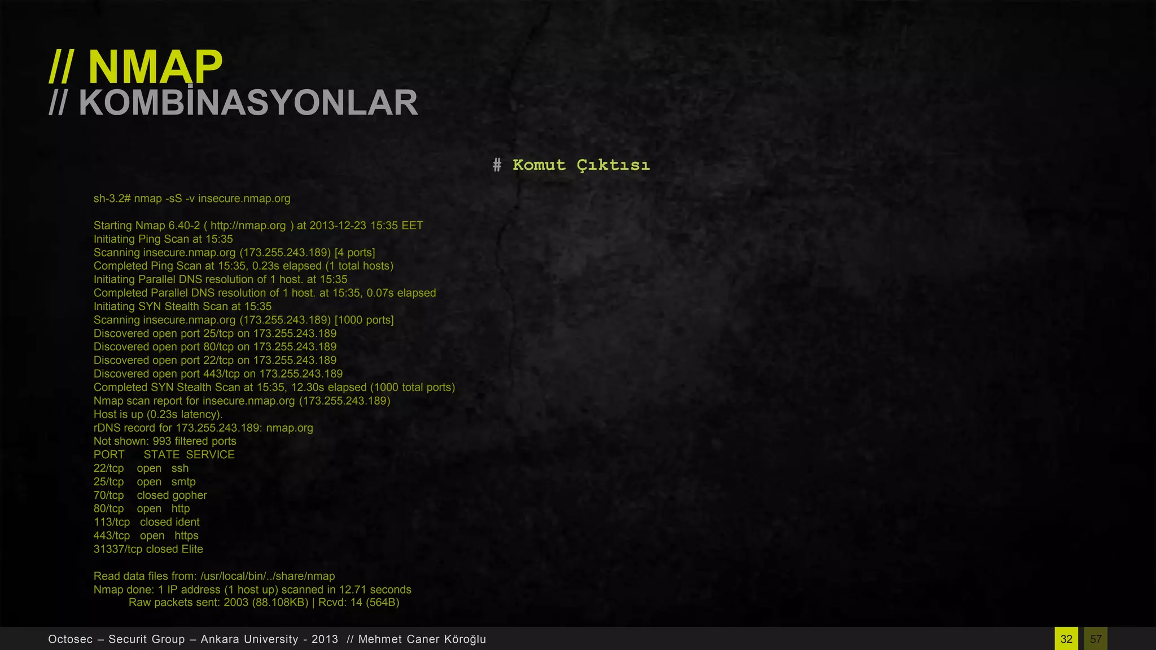
Task: Click 'Nmap scan report for insecure.nmap.org' line
Action: [x=242, y=401]
